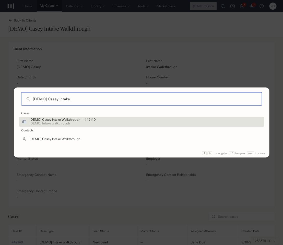Click the magnifier icon in the Search cases field
This screenshot has height=245, width=283.
[x=214, y=216]
